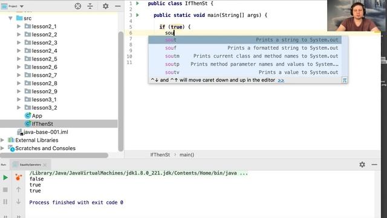Screen dimensions: 387x218
Task: Click the collapse all icon in Project panel
Action: [90, 6]
